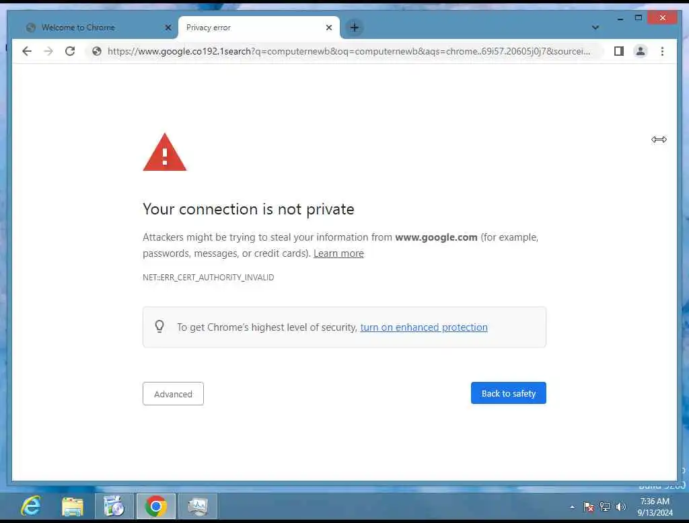Viewport: 689px width, 523px height.
Task: Go back using the browser back arrow
Action: point(27,51)
